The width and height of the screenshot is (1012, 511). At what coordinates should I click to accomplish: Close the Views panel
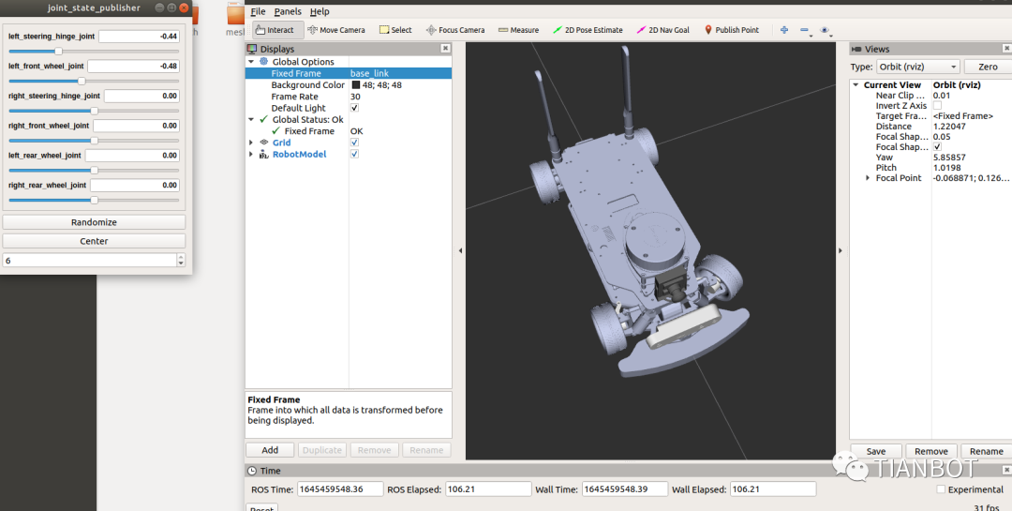(x=1006, y=49)
